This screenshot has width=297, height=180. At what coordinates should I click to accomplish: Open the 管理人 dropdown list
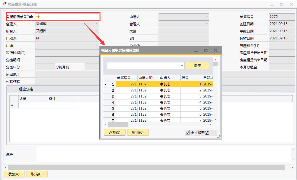coord(206,24)
